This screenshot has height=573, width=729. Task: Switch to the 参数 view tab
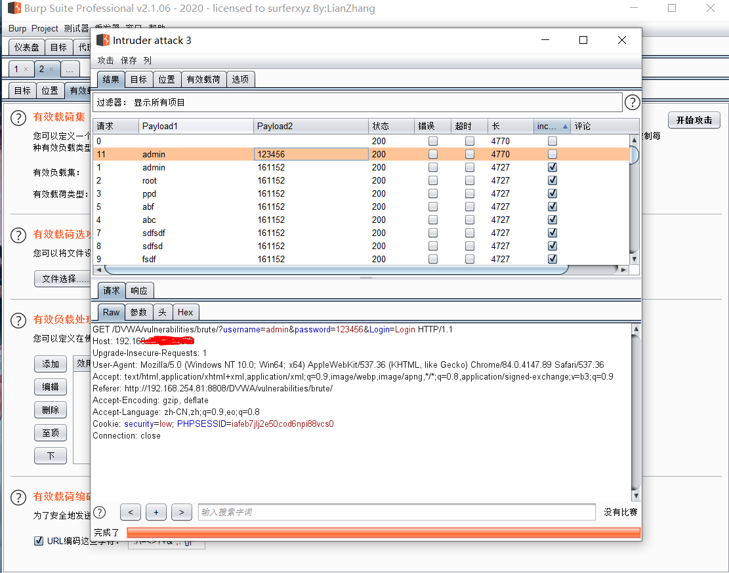click(138, 313)
